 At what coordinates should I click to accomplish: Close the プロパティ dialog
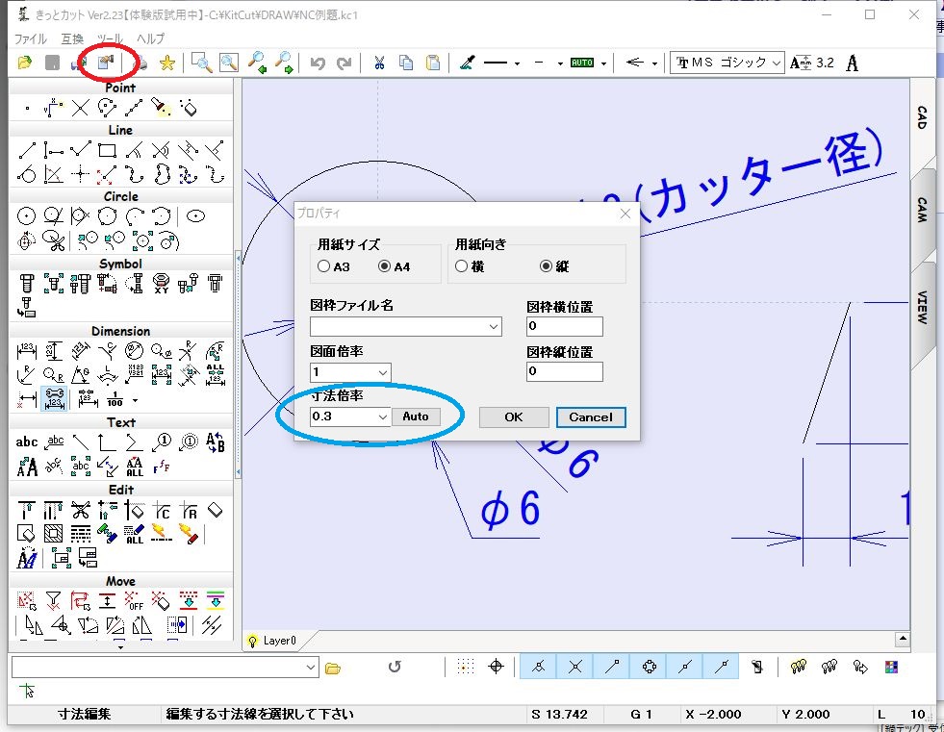[625, 214]
